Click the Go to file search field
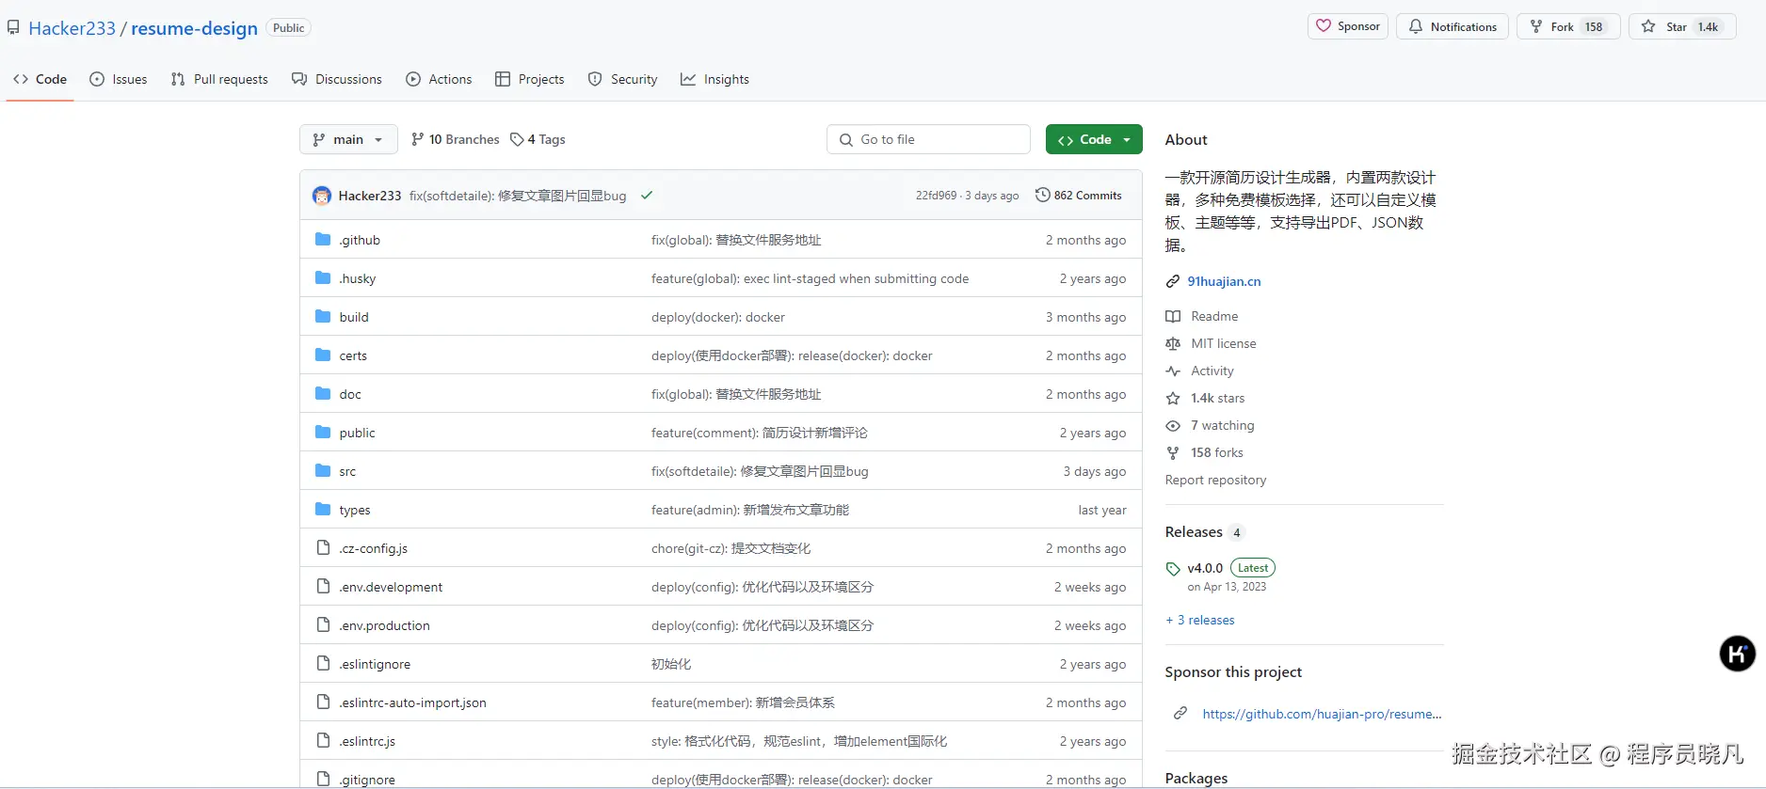The width and height of the screenshot is (1766, 789). (928, 139)
